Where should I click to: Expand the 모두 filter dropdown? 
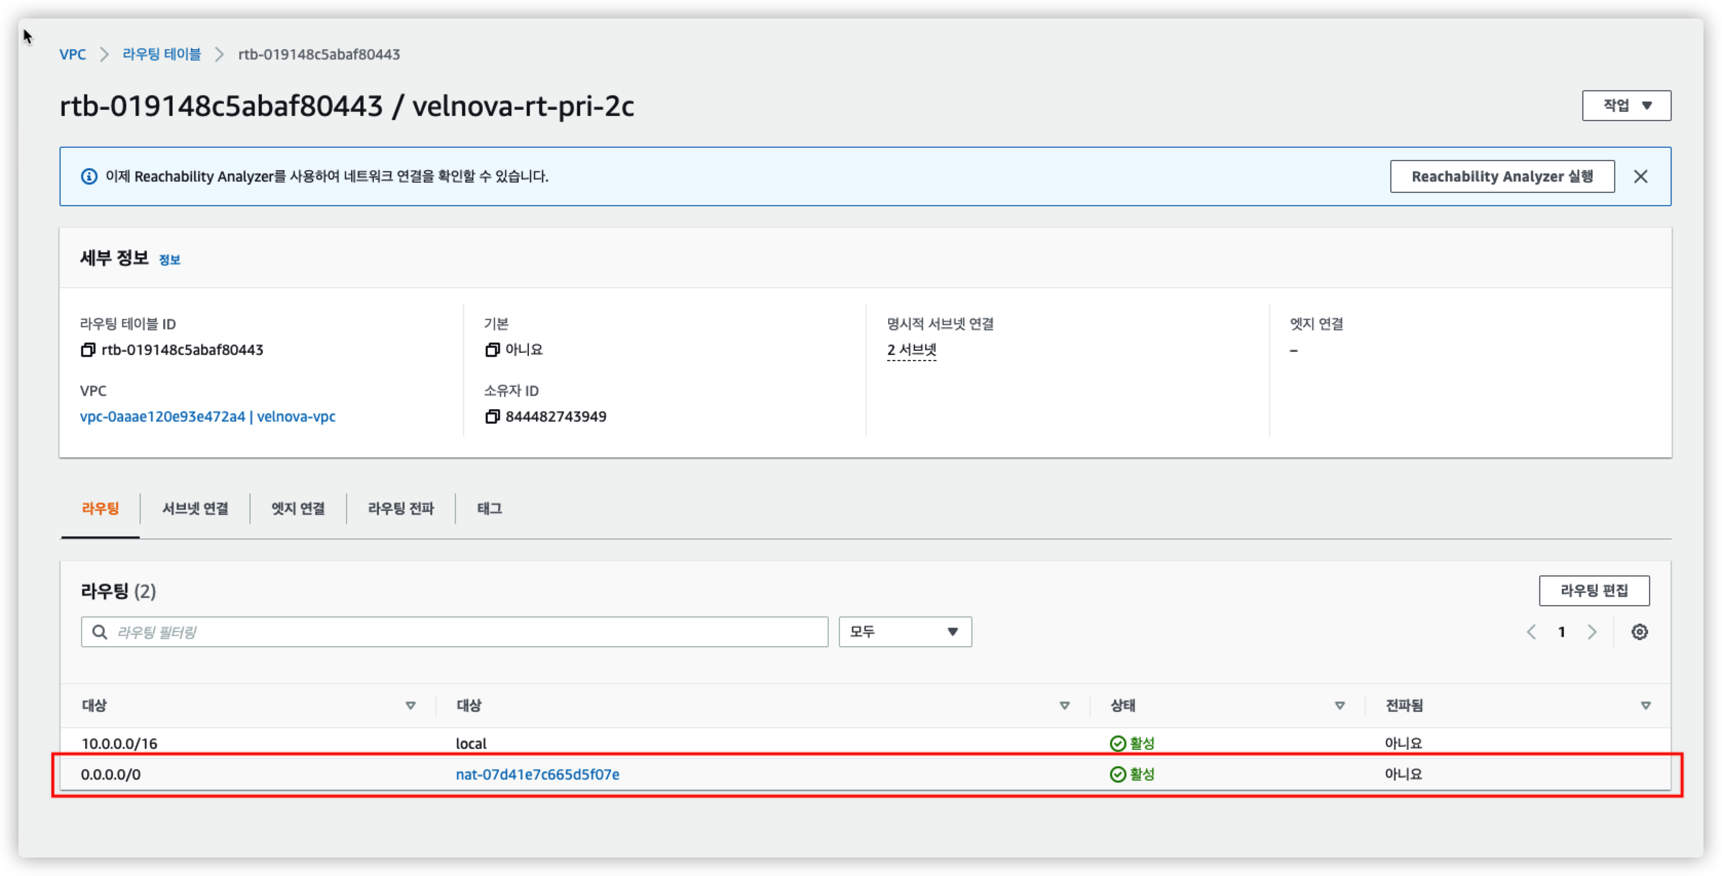pyautogui.click(x=905, y=632)
